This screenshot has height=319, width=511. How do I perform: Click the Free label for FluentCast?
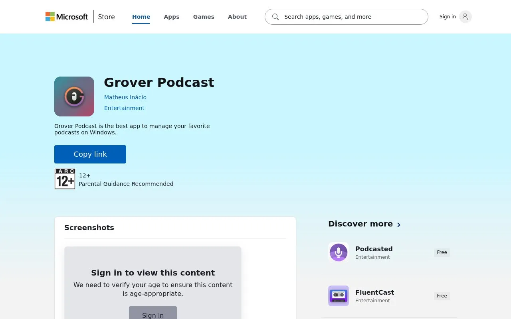[442, 296]
